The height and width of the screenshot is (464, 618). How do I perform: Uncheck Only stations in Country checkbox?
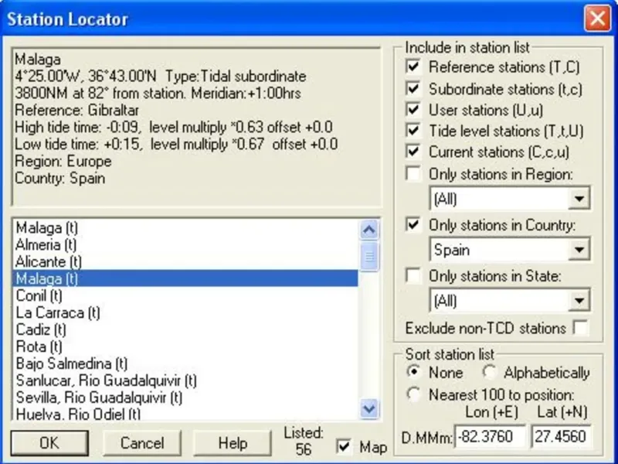[x=413, y=224]
